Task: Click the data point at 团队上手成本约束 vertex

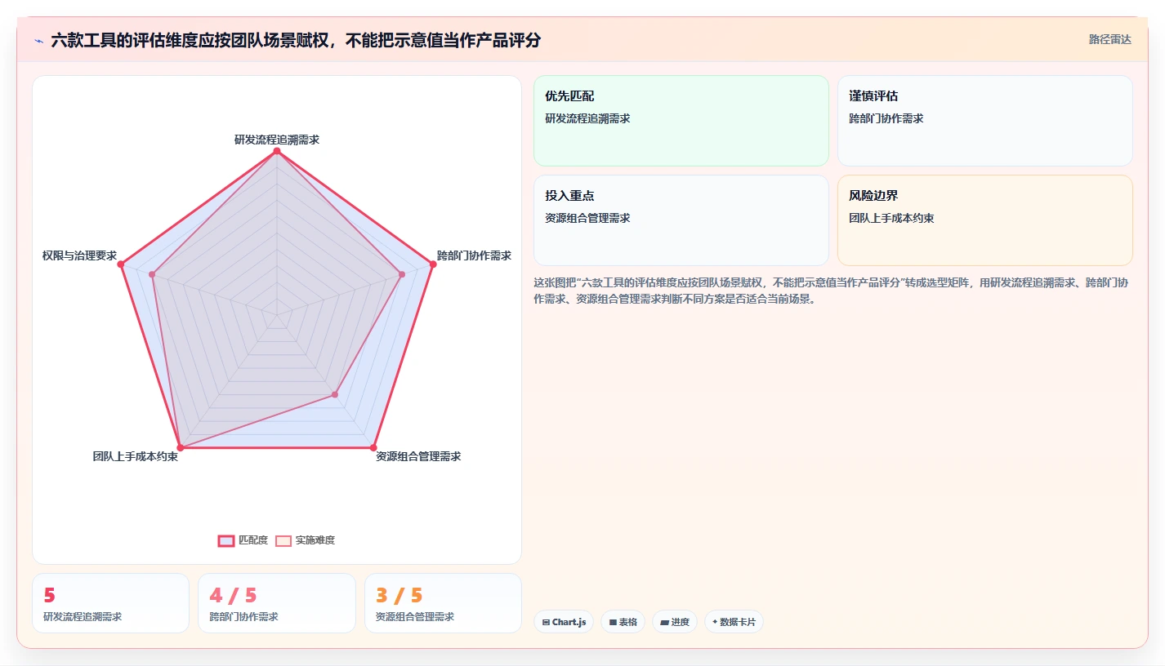Action: pos(181,448)
